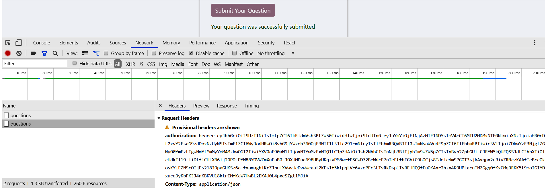Image resolution: width=548 pixels, height=190 pixels.
Task: Click the Submit Your Question button
Action: (243, 11)
